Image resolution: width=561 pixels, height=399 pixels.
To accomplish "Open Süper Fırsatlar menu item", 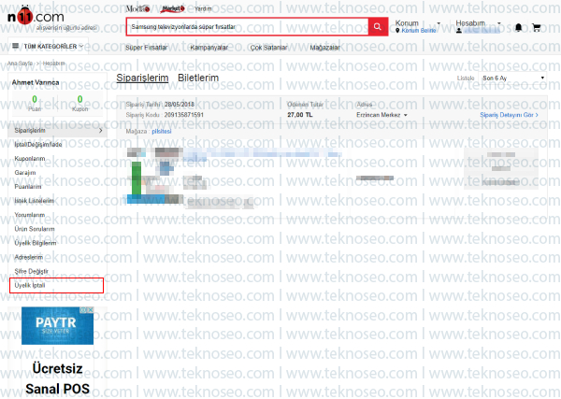I will point(146,48).
